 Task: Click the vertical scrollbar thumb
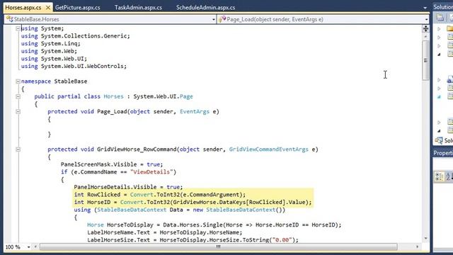tap(425, 60)
